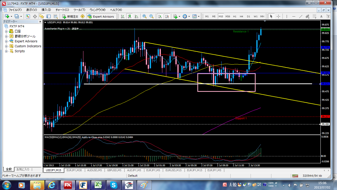Toggle the Data Window crosshair-target icon
Image resolution: width=337 pixels, height=190 pixels.
coord(35,16)
